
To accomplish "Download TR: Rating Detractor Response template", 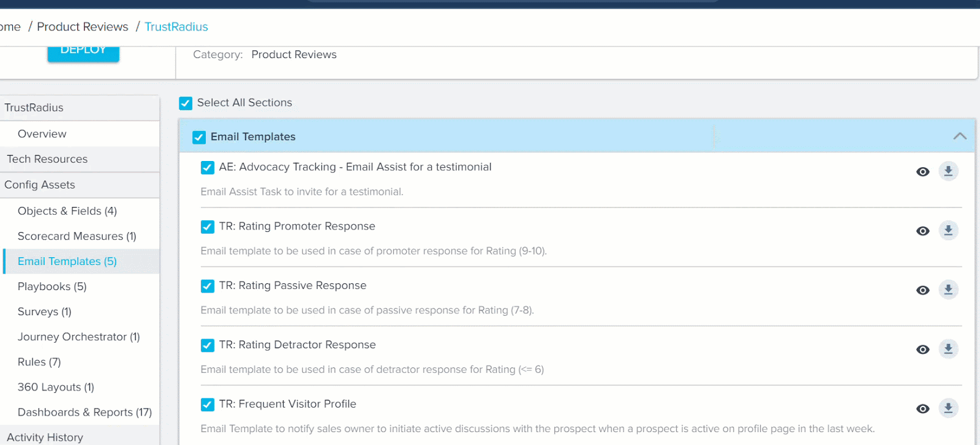I will coord(948,350).
